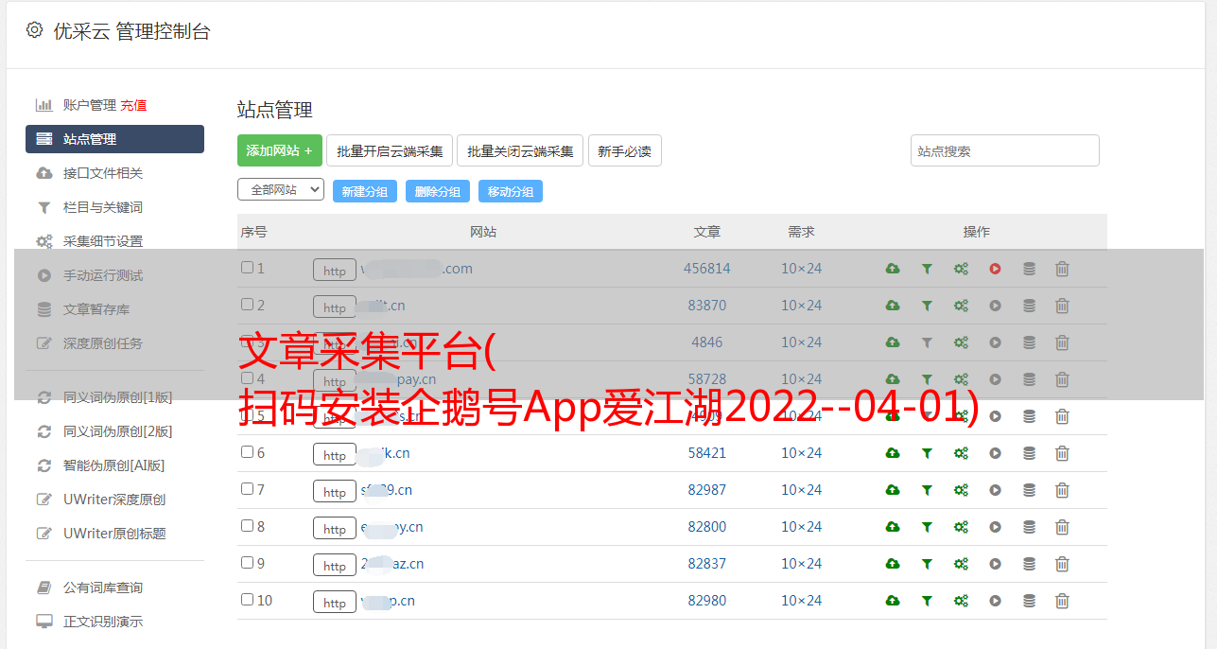The image size is (1217, 649).
Task: Click the gears icon in row 10
Action: click(x=961, y=601)
